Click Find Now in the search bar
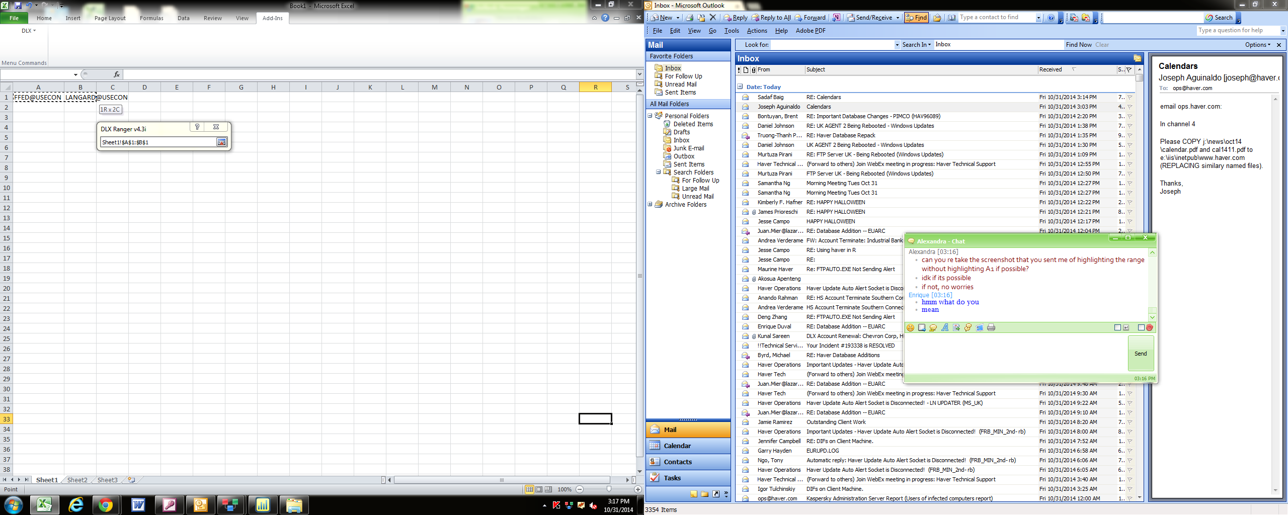The image size is (1288, 515). coord(1079,45)
